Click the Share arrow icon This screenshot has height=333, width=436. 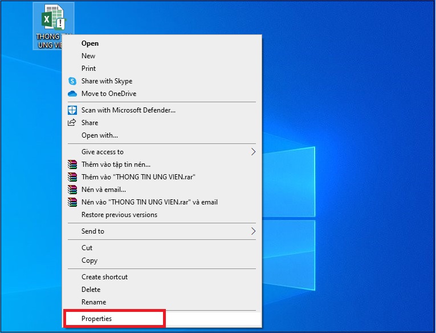(72, 123)
